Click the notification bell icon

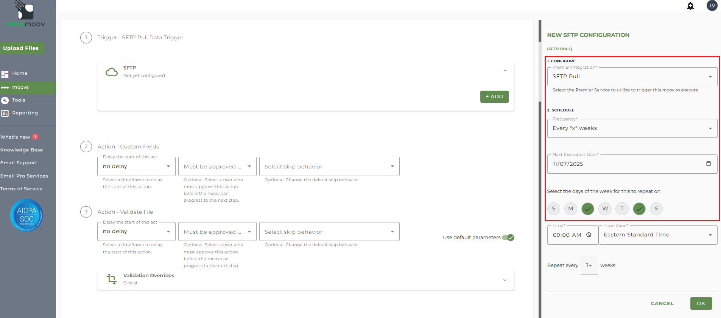click(x=690, y=6)
